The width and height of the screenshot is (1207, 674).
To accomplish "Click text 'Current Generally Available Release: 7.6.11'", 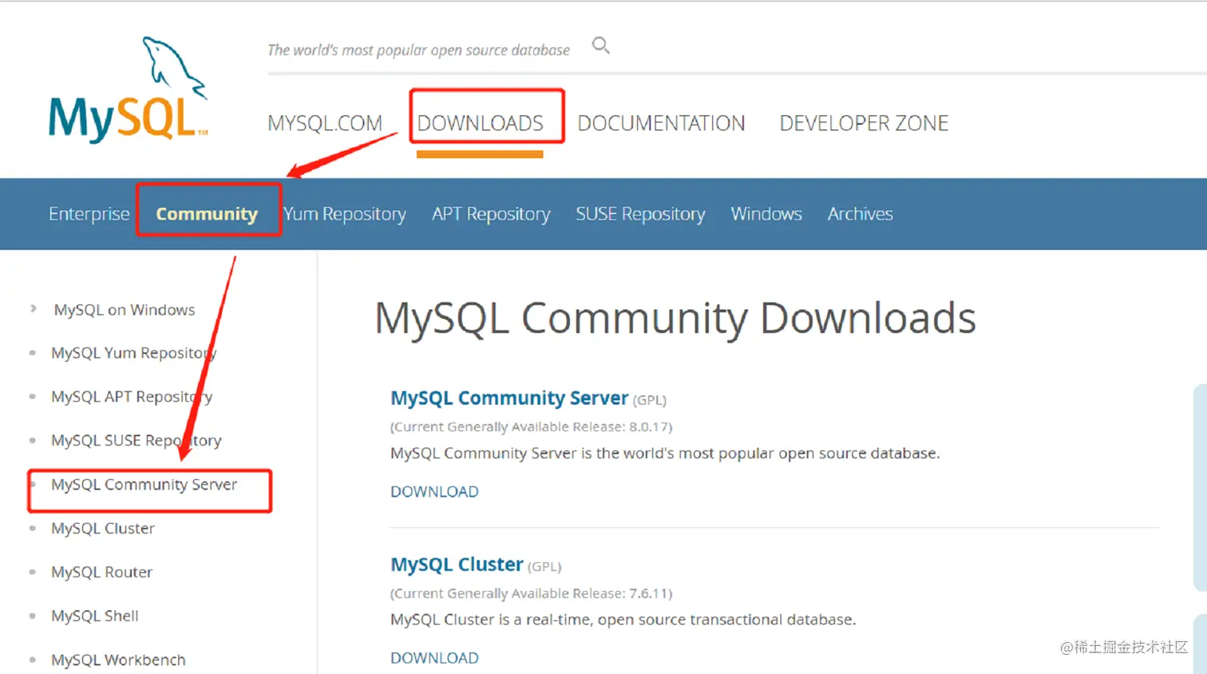I will click(531, 593).
